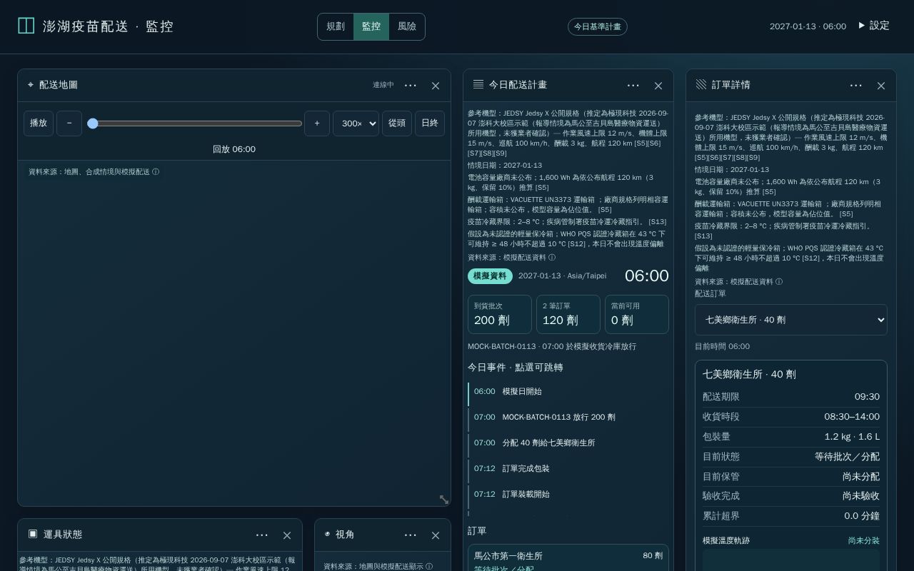Viewport: 914px width, 571px height.
Task: Click the 當前可用 0 劑 stat card
Action: [x=637, y=314]
